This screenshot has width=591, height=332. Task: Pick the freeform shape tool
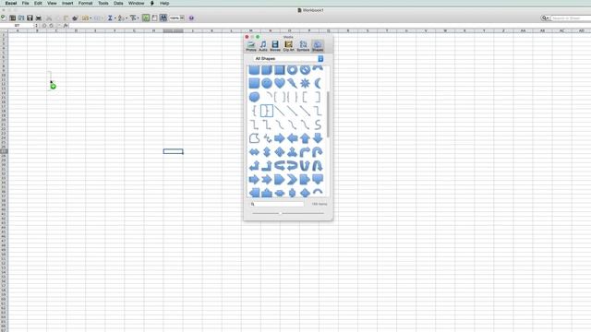(255, 138)
